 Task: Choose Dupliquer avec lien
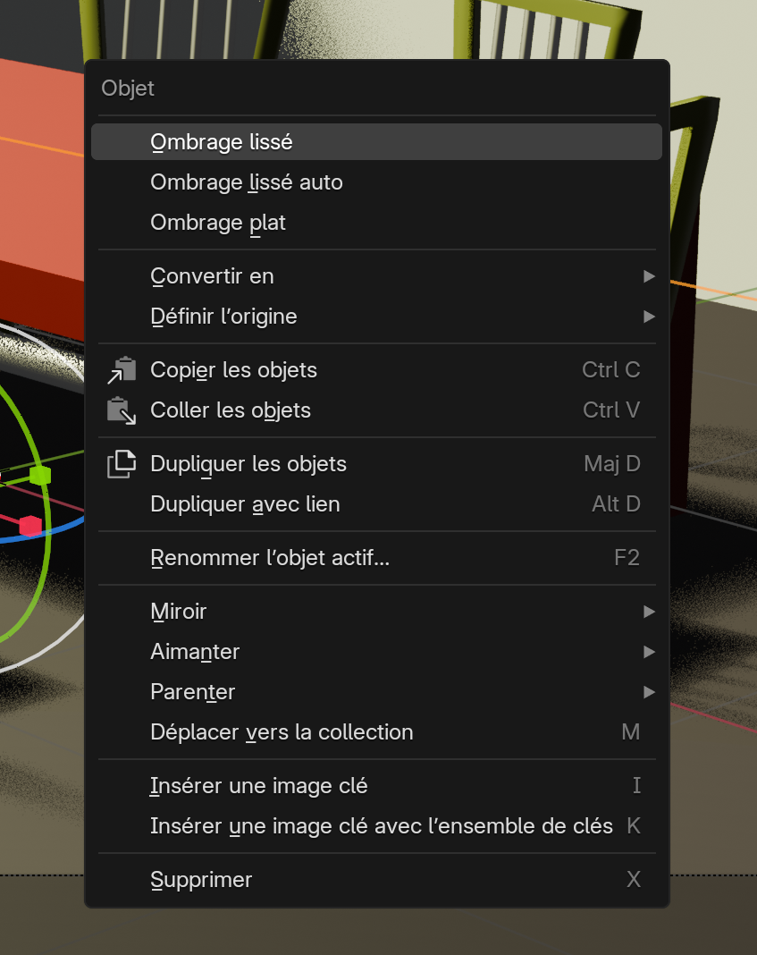pos(245,504)
